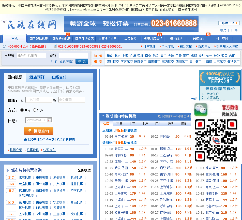This screenshot has width=242, height=220.
Task: Focus the 日期 date input field
Action: [x=39, y=120]
